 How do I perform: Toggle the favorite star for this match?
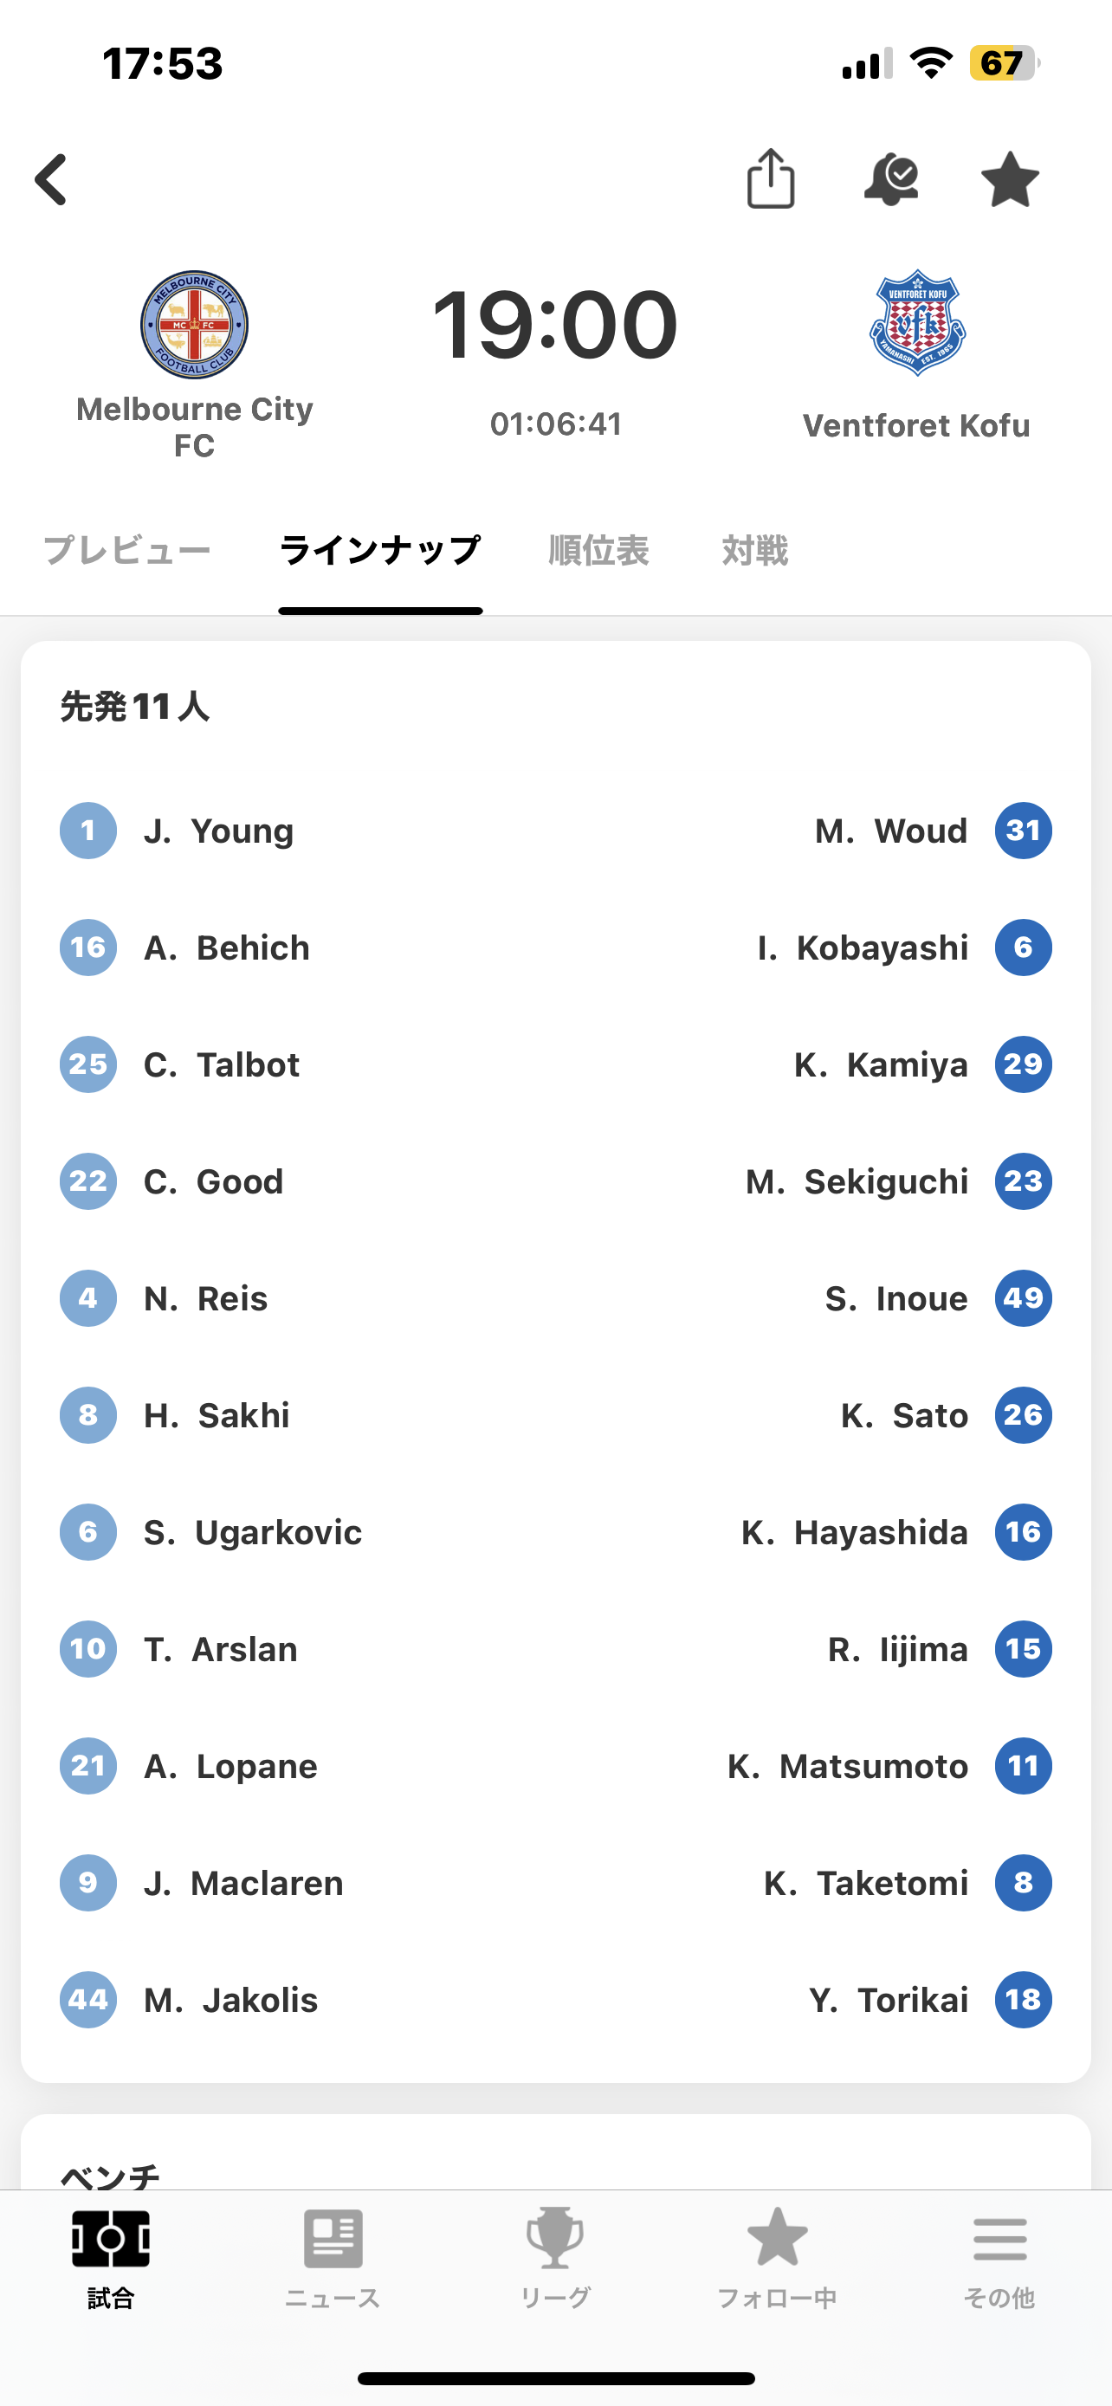pyautogui.click(x=1009, y=179)
